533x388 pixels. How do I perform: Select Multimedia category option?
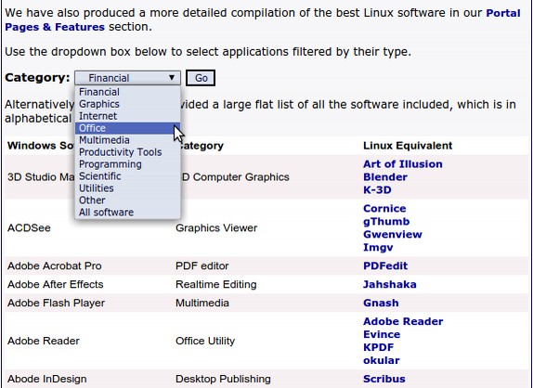[127, 140]
